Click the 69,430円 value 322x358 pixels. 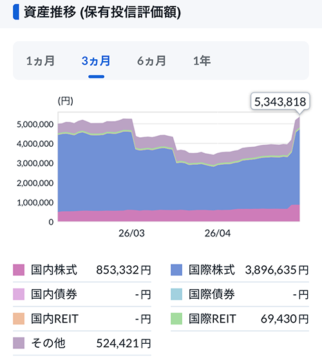[x=285, y=319]
